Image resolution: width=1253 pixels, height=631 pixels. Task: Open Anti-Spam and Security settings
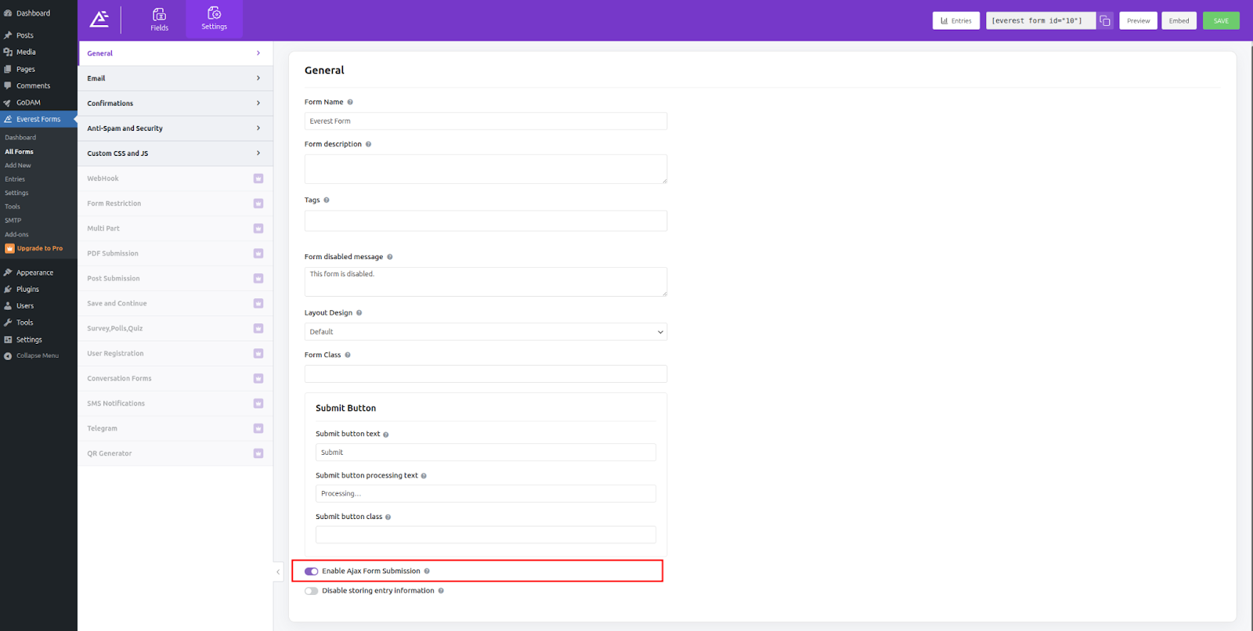pyautogui.click(x=175, y=128)
